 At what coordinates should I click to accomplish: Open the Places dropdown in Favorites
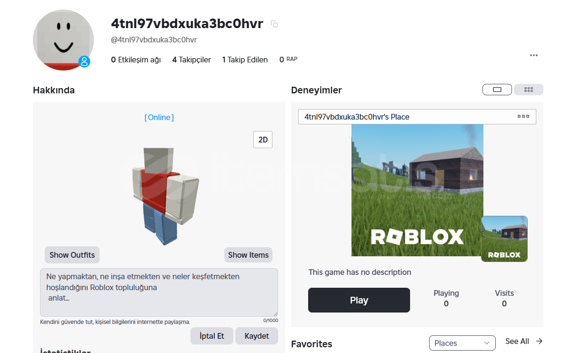point(462,343)
